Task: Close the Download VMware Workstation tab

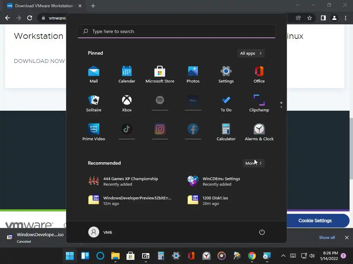Action: pos(80,6)
